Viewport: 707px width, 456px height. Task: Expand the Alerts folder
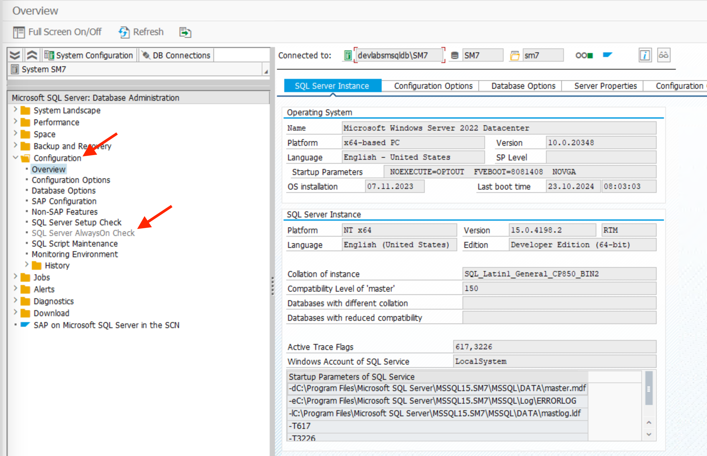(15, 288)
